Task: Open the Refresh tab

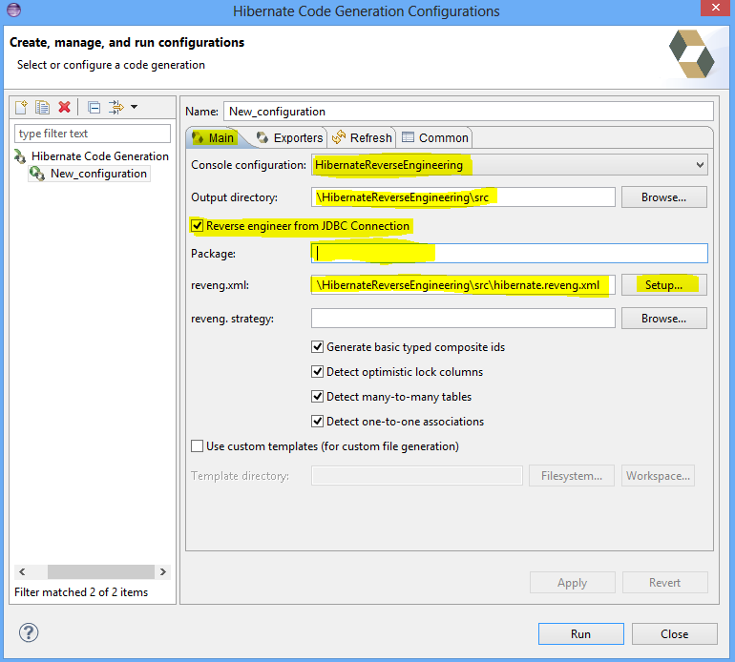Action: tap(362, 137)
